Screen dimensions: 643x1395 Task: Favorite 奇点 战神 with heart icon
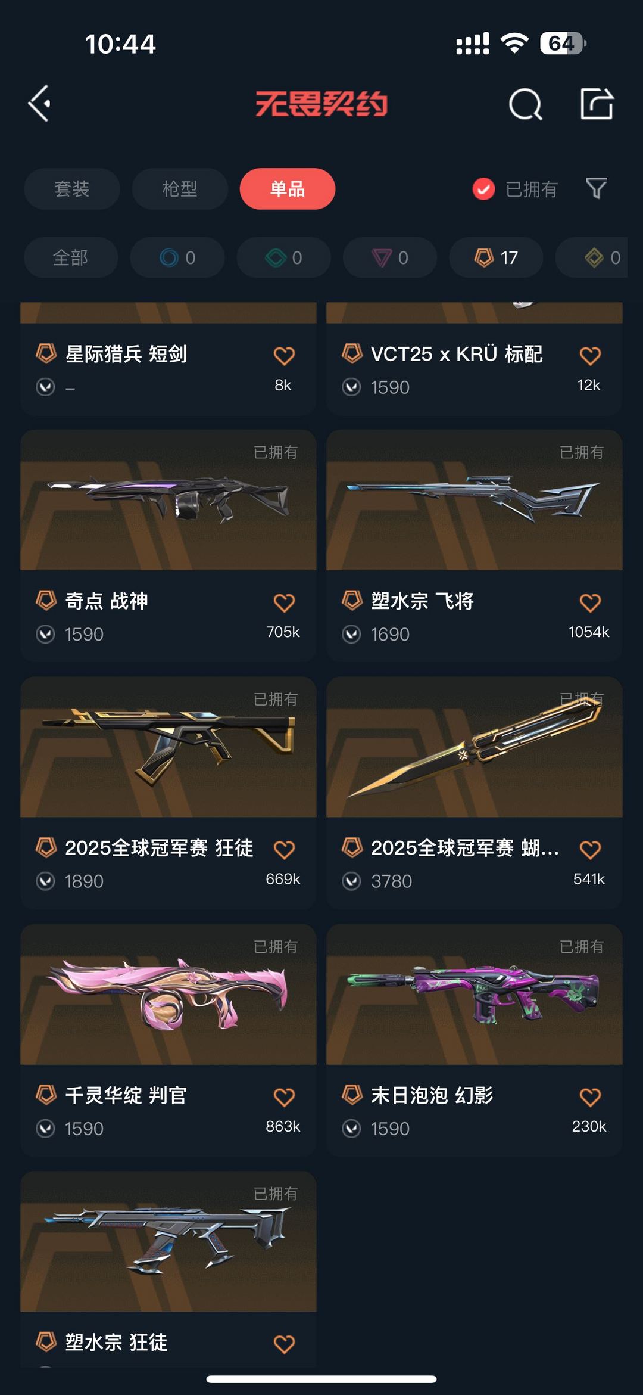click(284, 602)
